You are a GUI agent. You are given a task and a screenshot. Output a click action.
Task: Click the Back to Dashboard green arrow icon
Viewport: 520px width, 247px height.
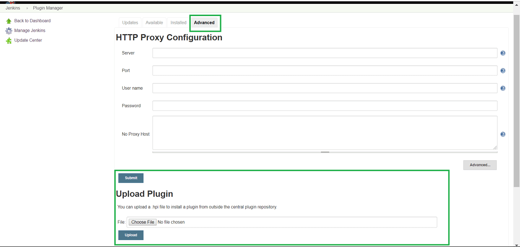coord(9,21)
